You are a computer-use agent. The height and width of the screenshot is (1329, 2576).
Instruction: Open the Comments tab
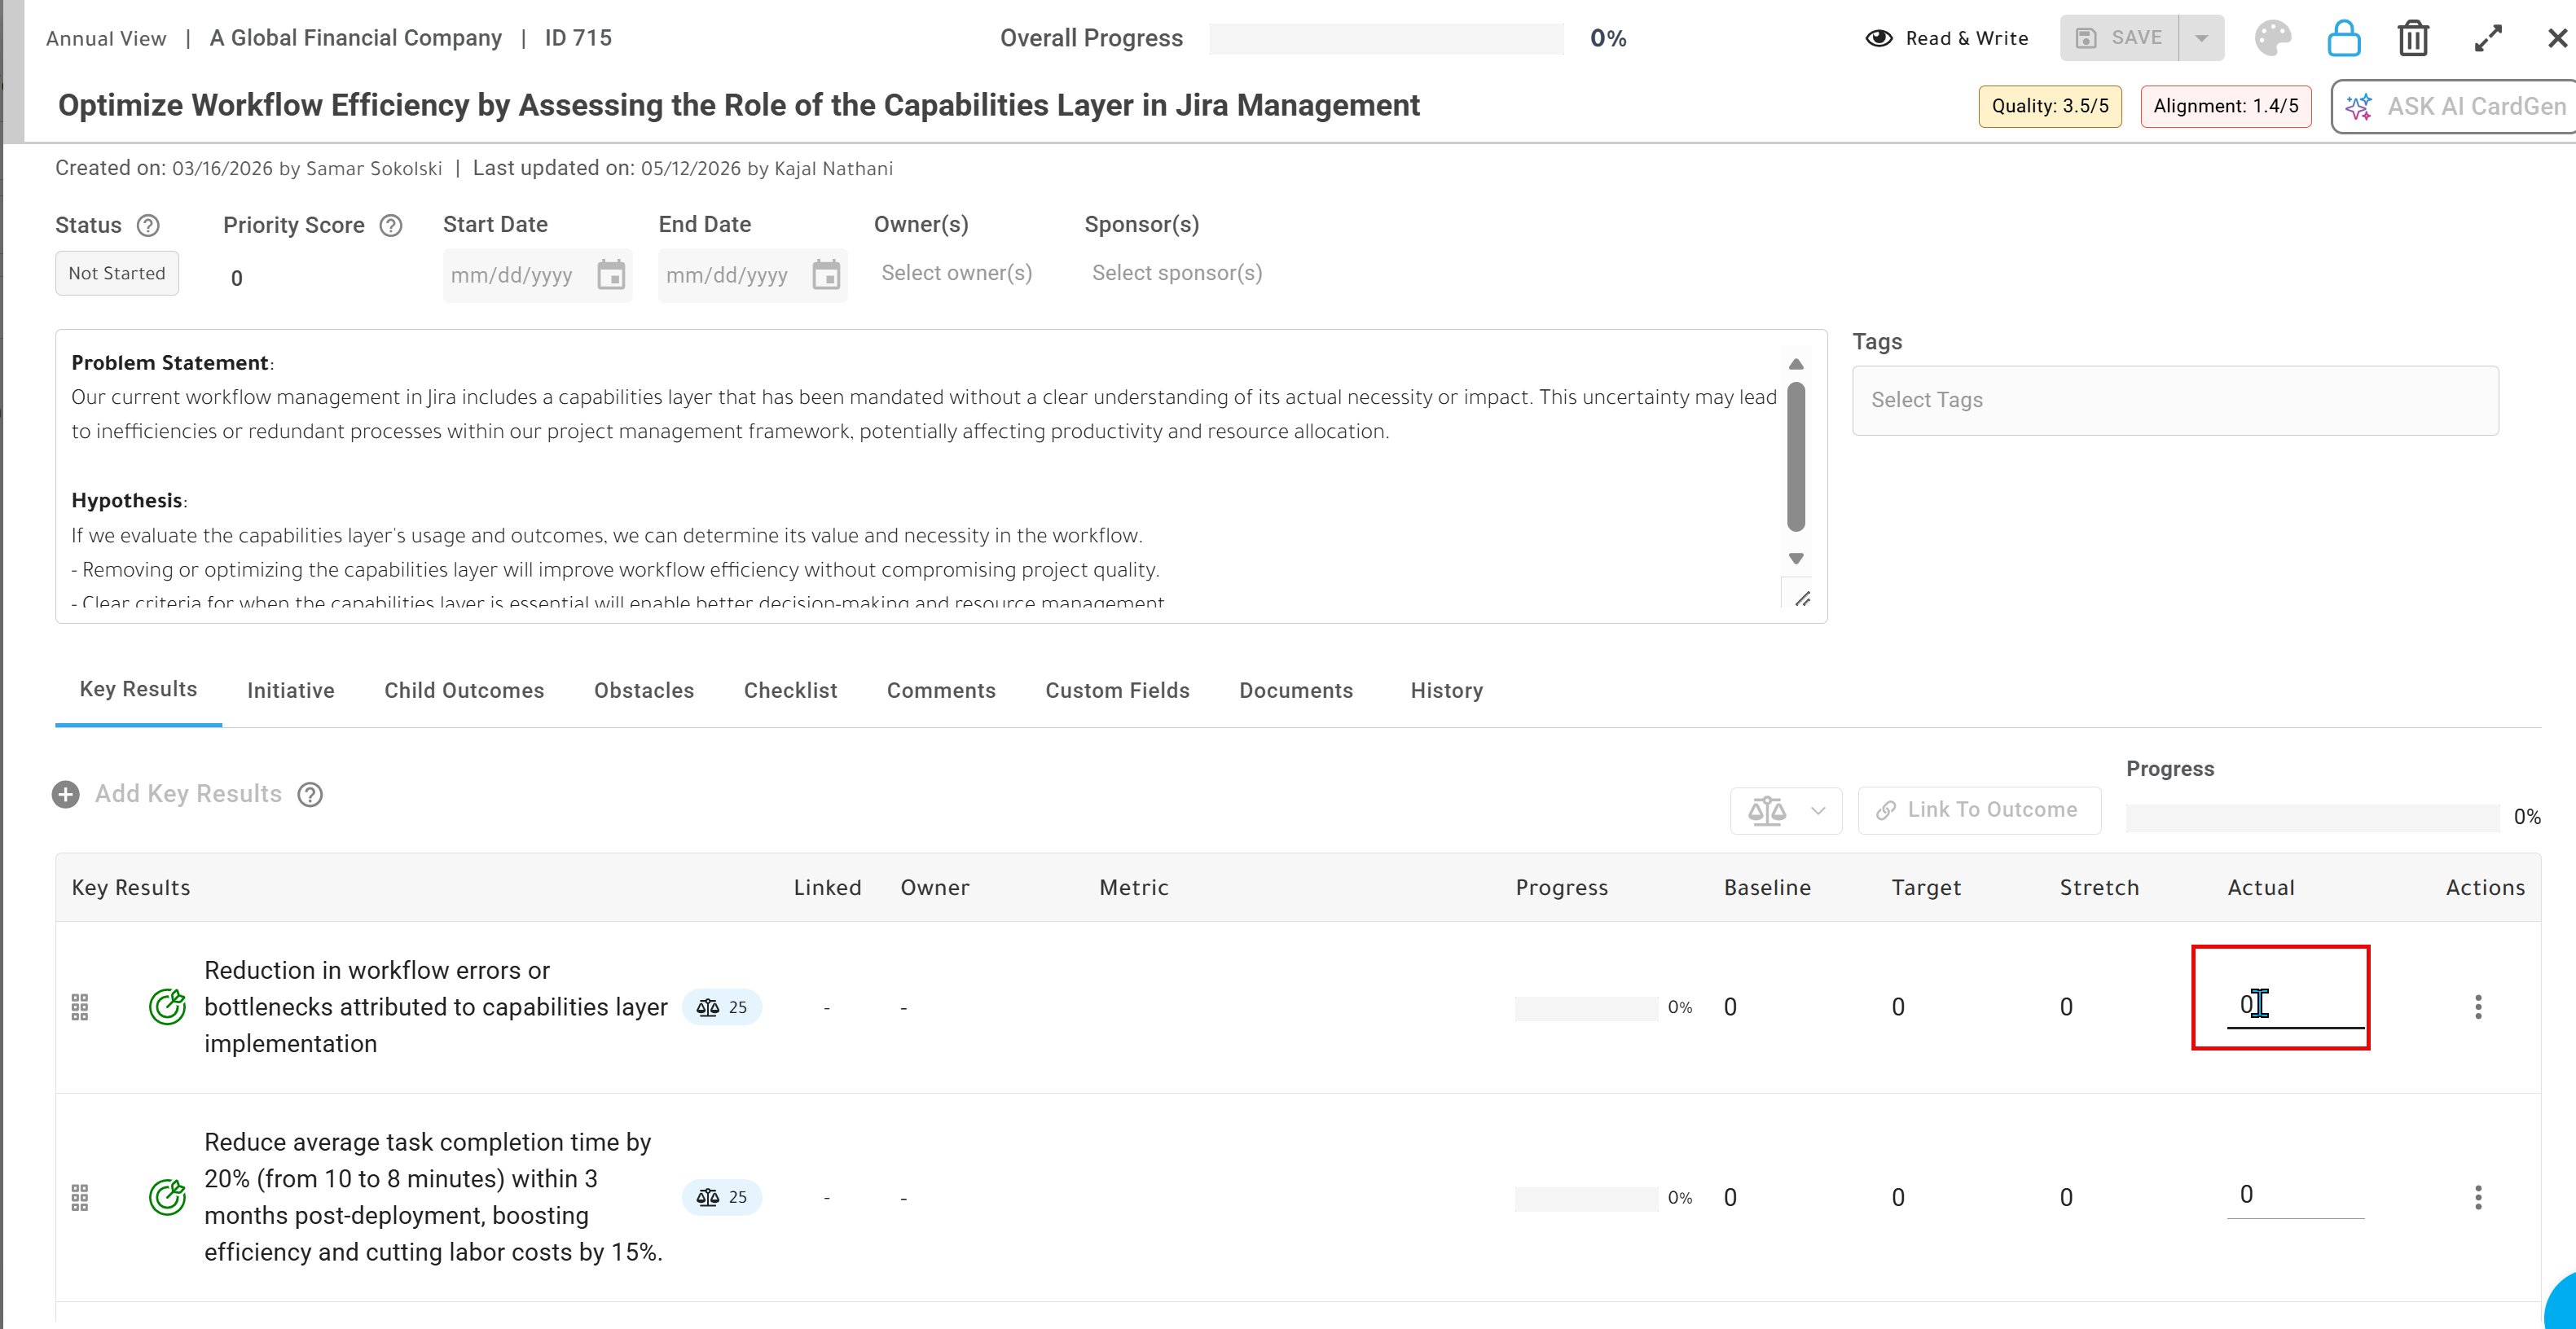click(941, 691)
